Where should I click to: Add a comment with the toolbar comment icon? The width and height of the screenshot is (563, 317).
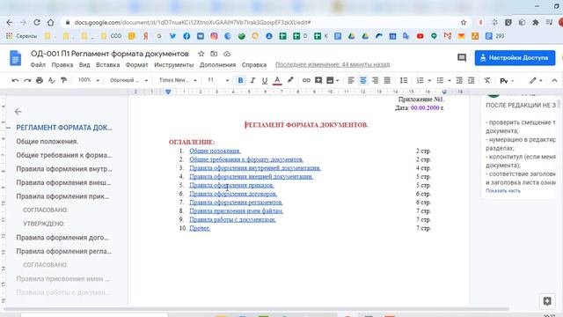318,80
